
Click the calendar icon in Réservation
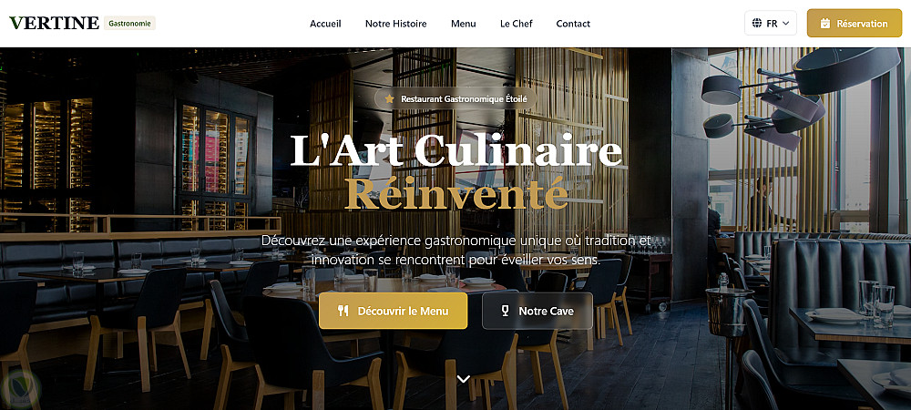pyautogui.click(x=825, y=23)
